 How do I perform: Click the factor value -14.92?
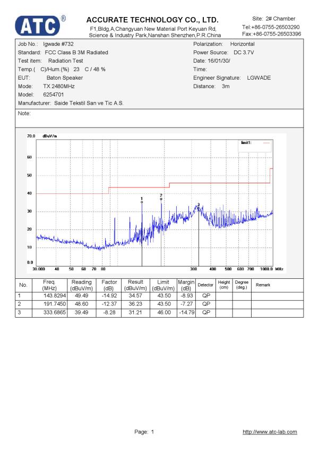click(109, 296)
